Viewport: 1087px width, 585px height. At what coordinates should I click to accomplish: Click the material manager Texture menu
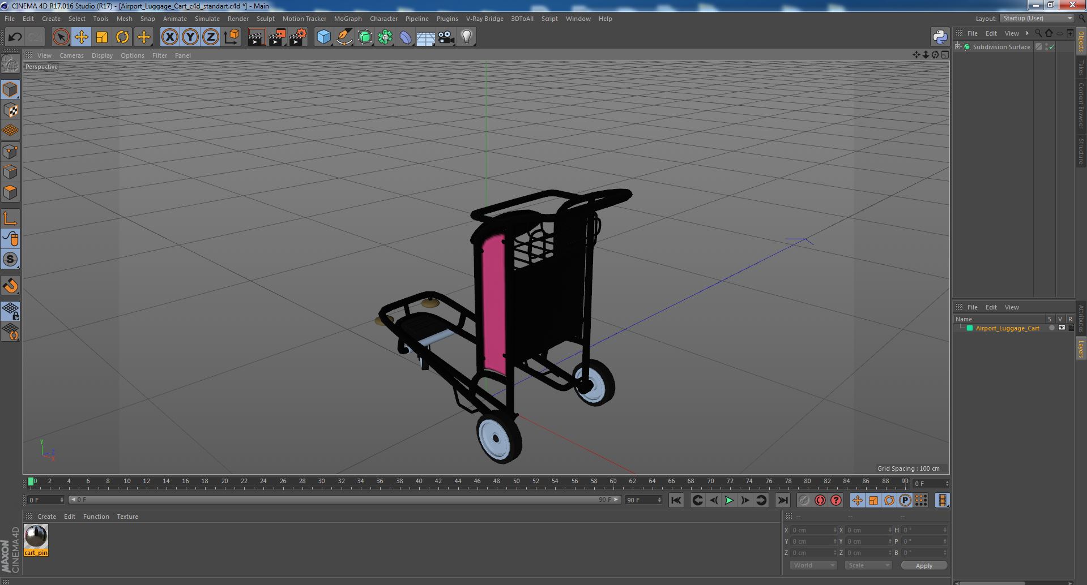[127, 517]
